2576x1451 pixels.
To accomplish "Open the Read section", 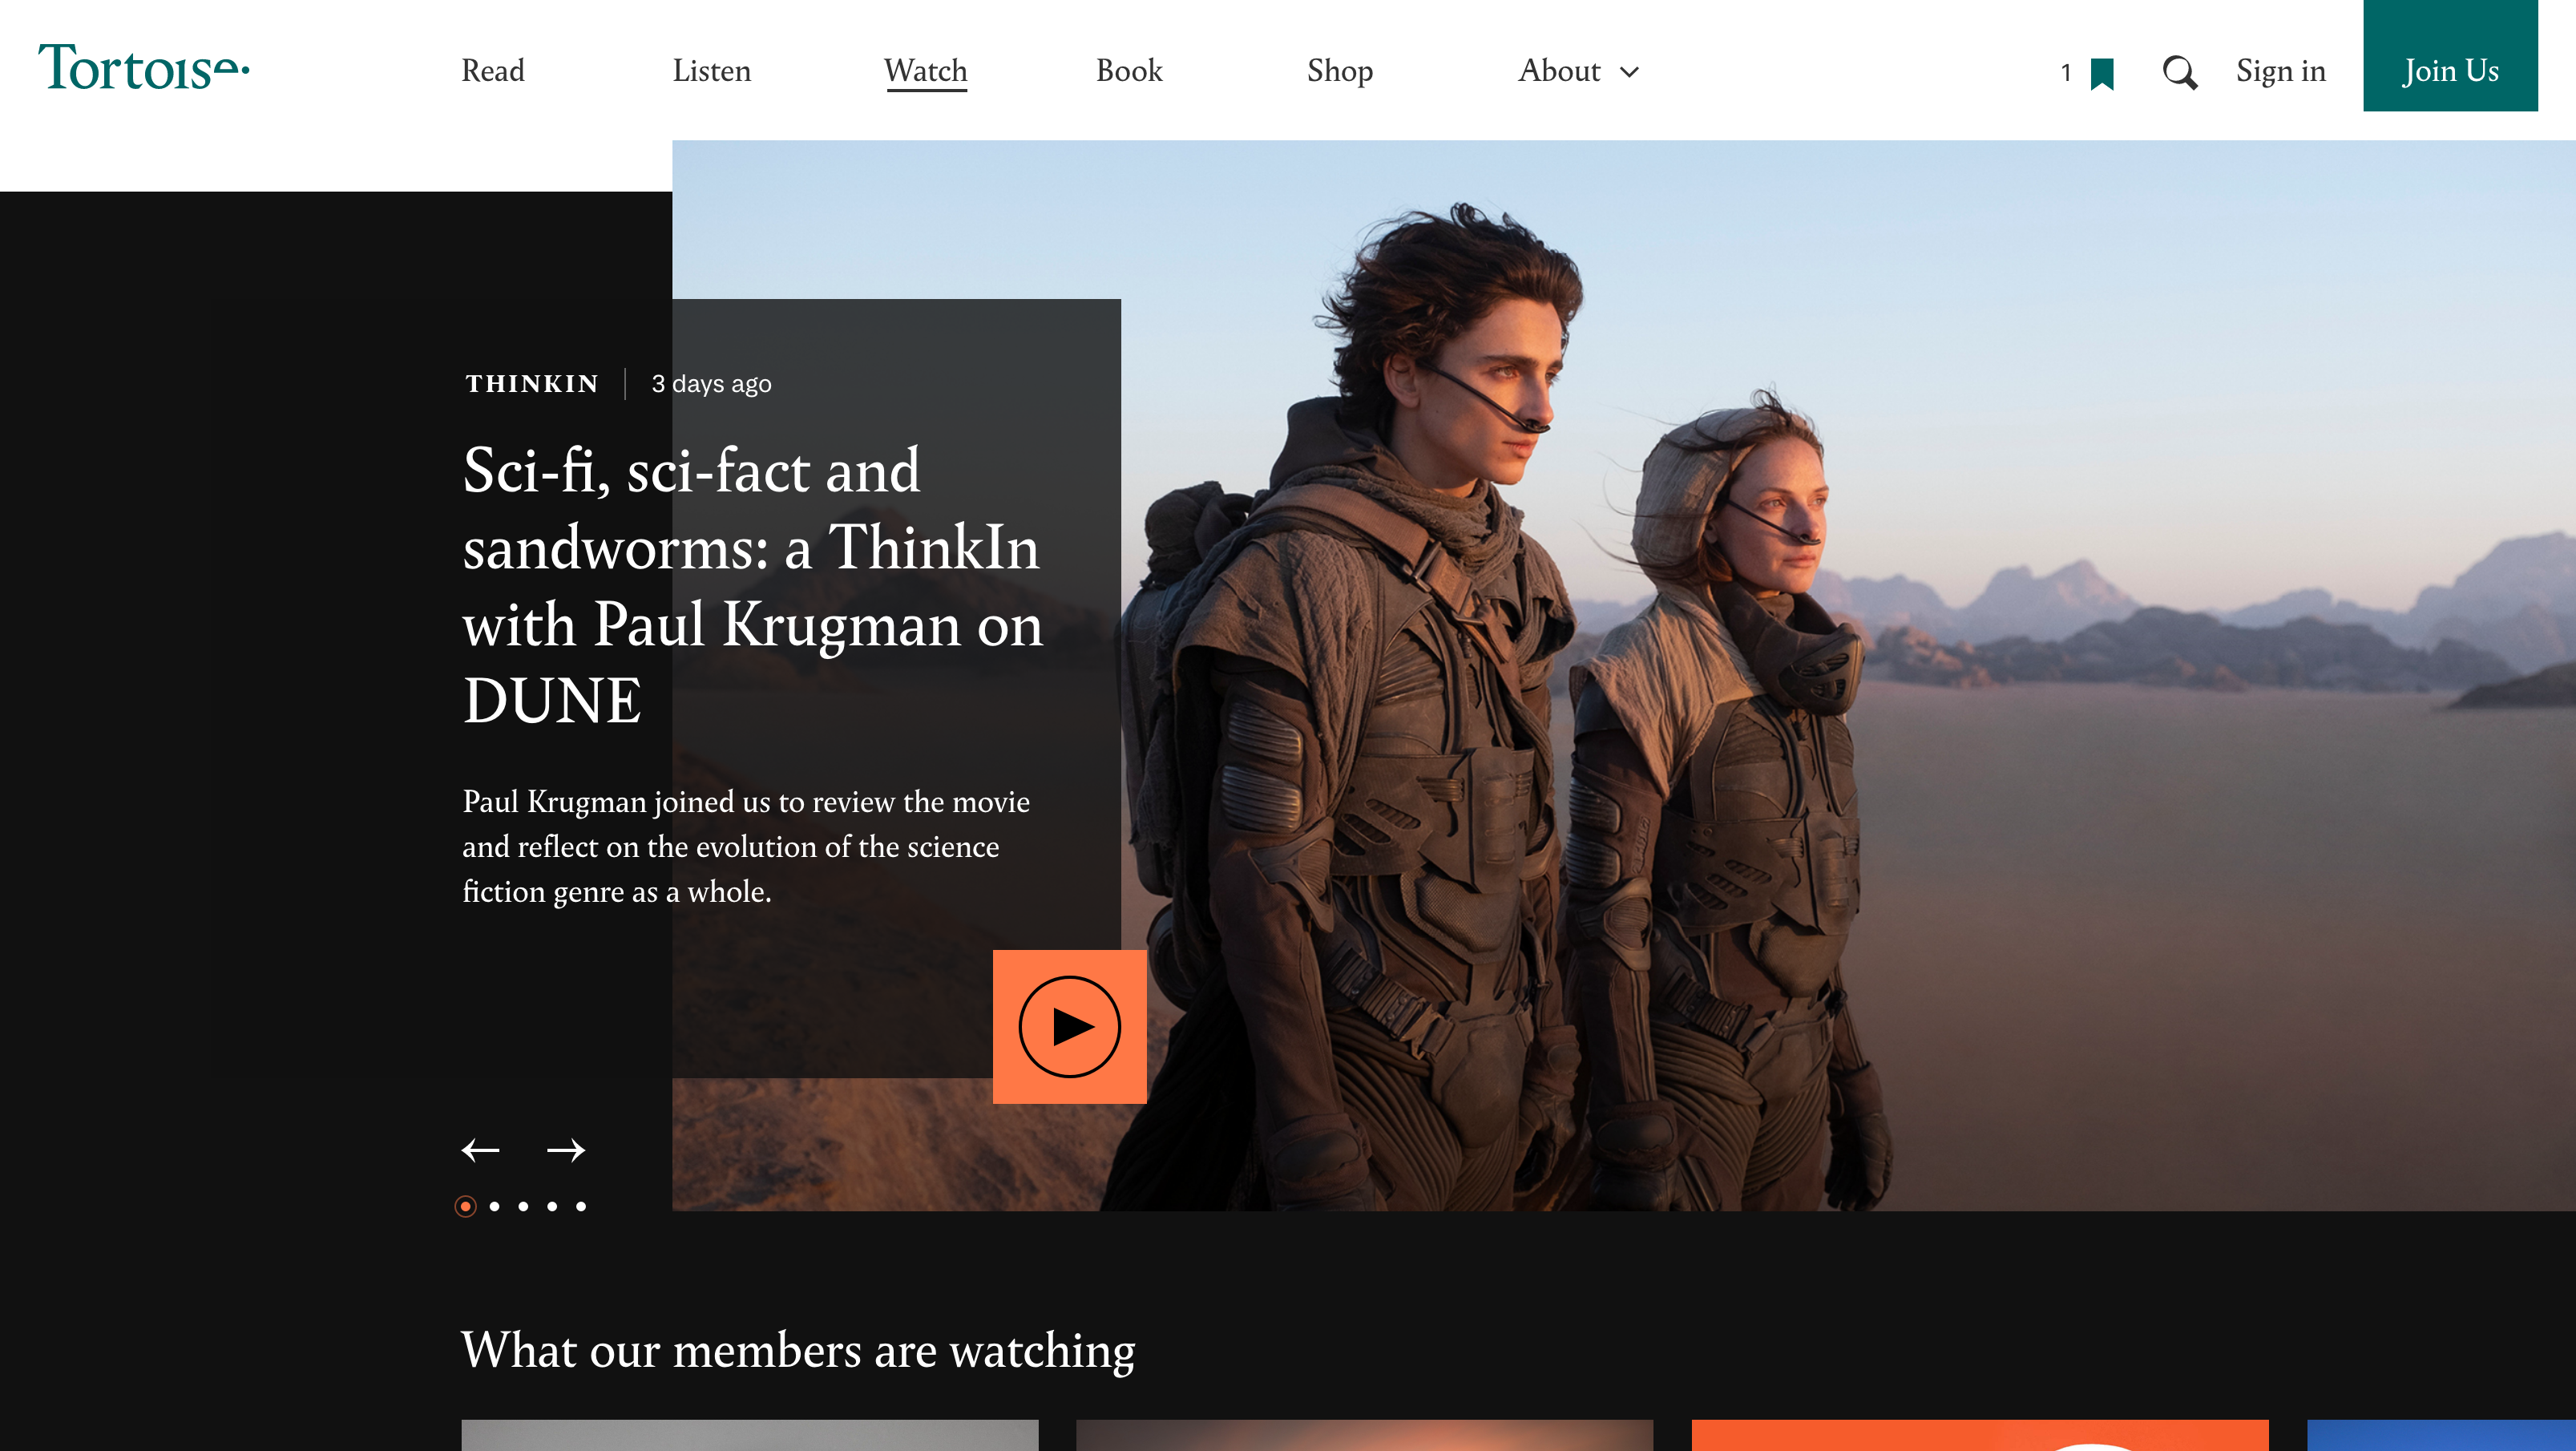I will [492, 71].
